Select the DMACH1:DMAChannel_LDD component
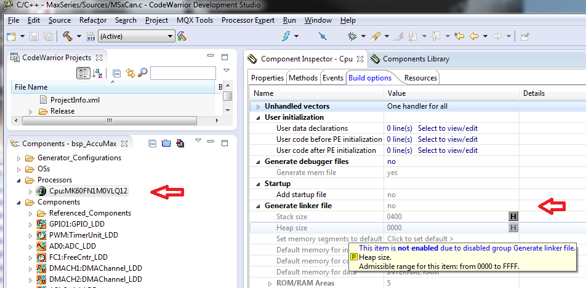Image resolution: width=586 pixels, height=288 pixels. [95, 268]
